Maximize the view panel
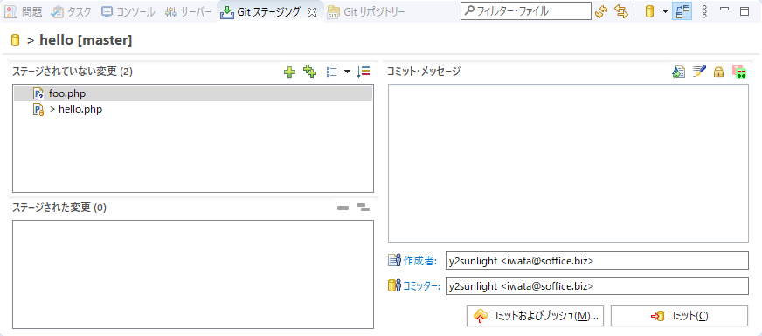The width and height of the screenshot is (762, 336). 745,11
